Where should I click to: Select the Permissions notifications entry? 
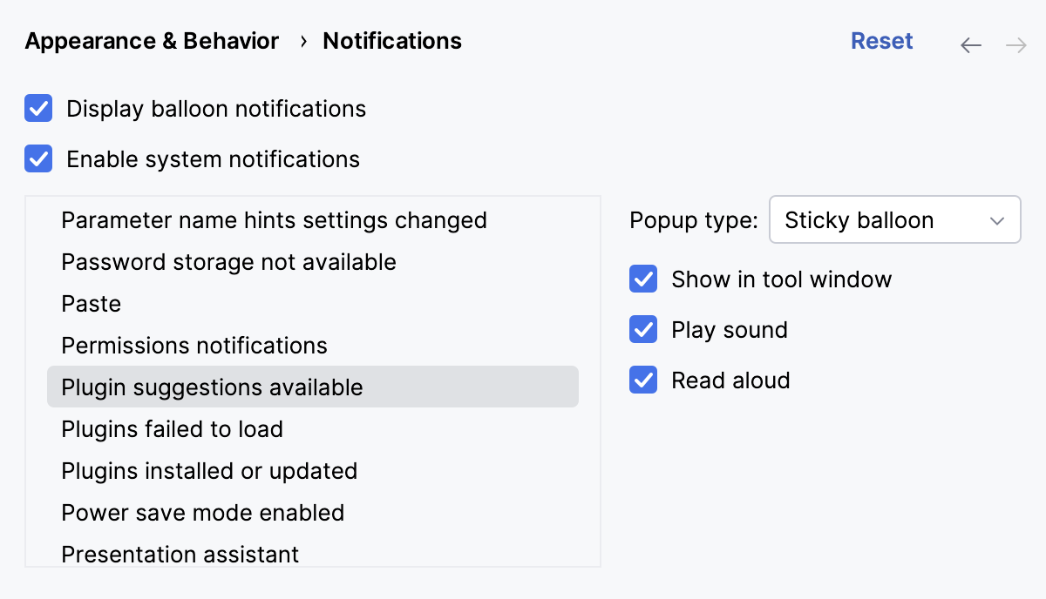pyautogui.click(x=194, y=345)
